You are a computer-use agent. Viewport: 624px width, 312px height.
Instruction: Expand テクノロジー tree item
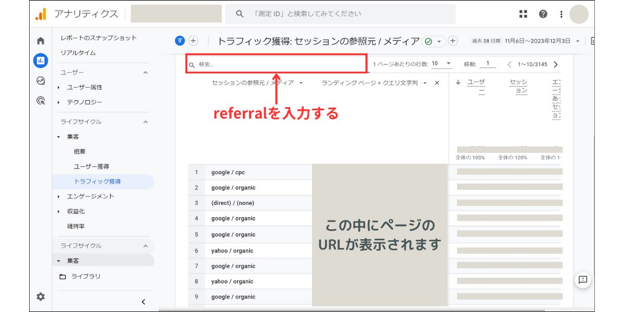pyautogui.click(x=59, y=102)
